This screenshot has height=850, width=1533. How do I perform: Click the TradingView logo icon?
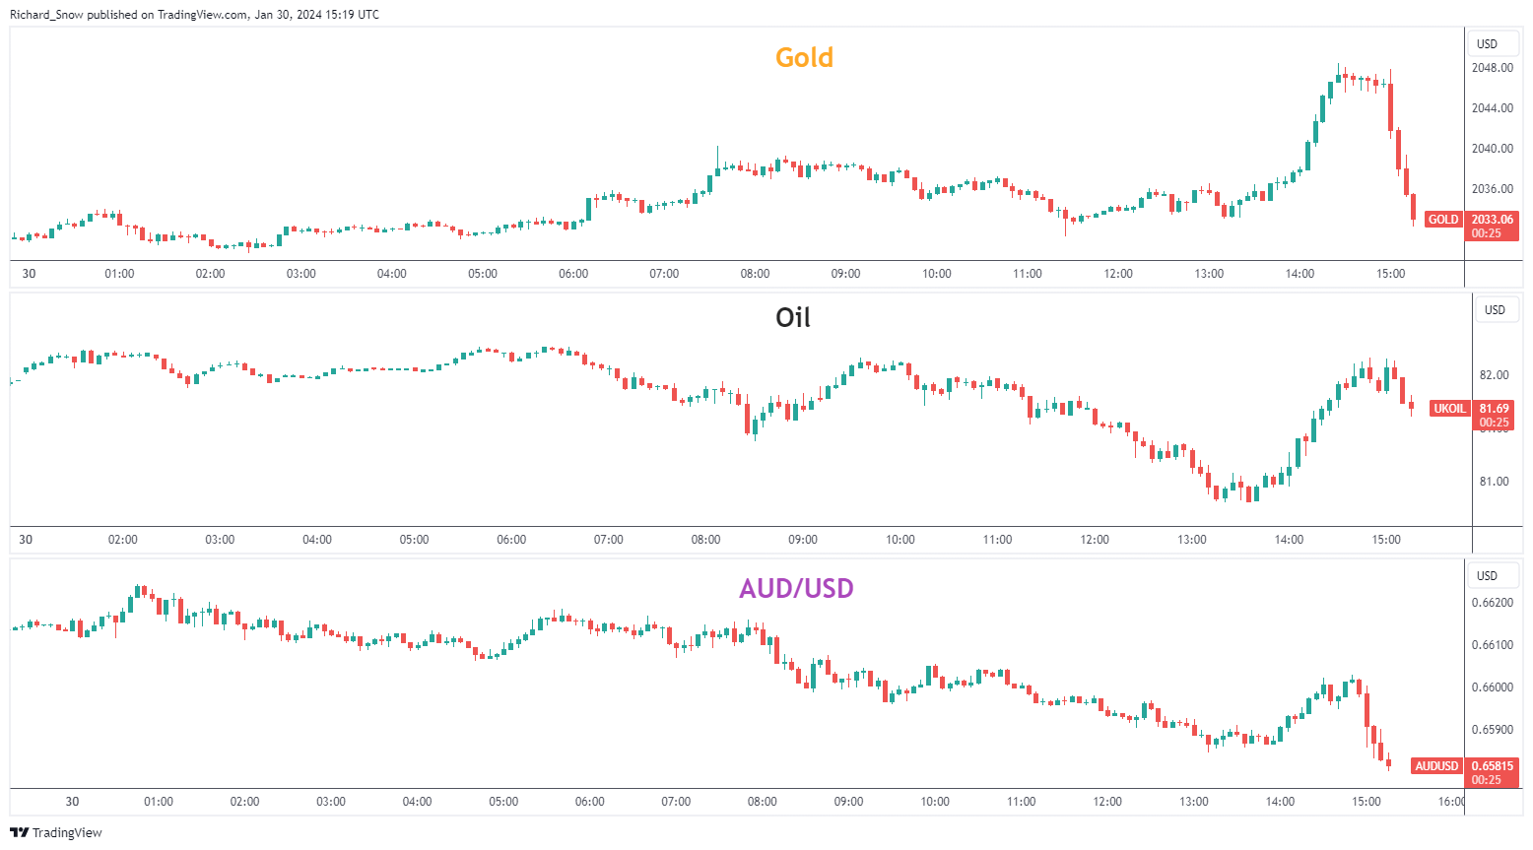[20, 832]
